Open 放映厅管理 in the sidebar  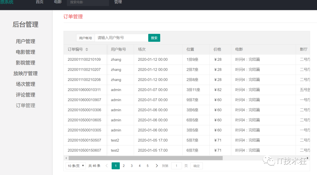[x=26, y=73]
